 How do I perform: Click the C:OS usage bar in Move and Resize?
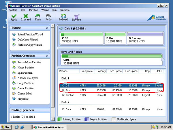click(x=112, y=56)
